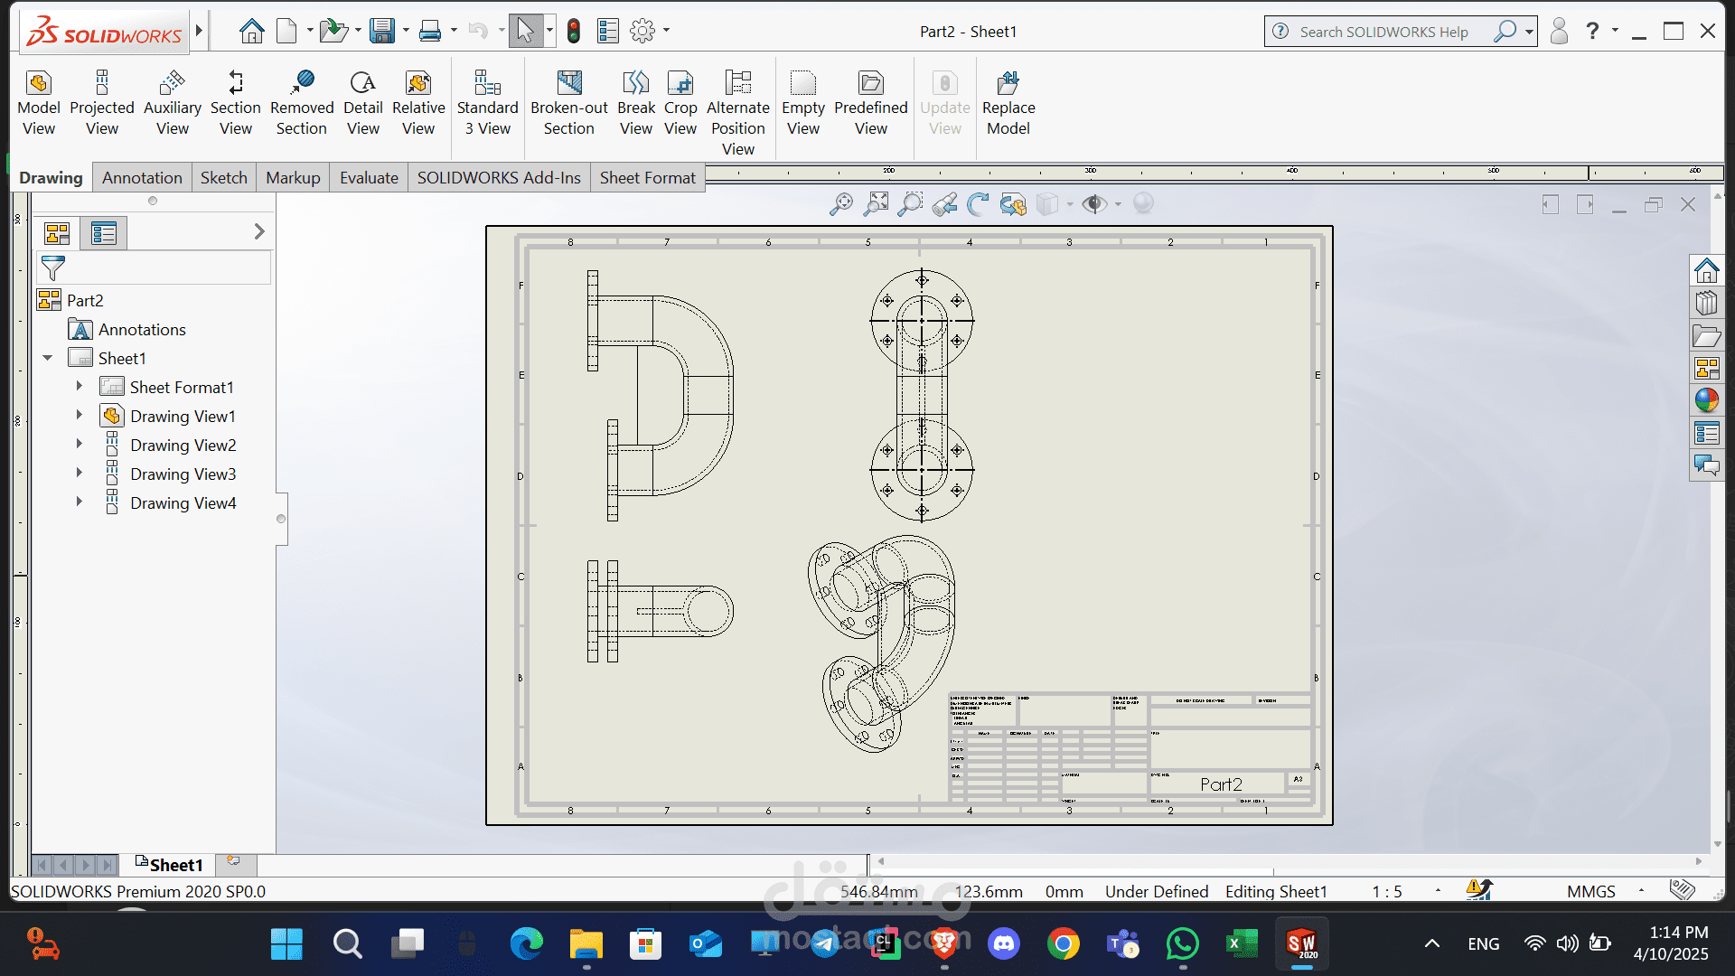1735x976 pixels.
Task: Open the Evaluate tab
Action: point(369,178)
